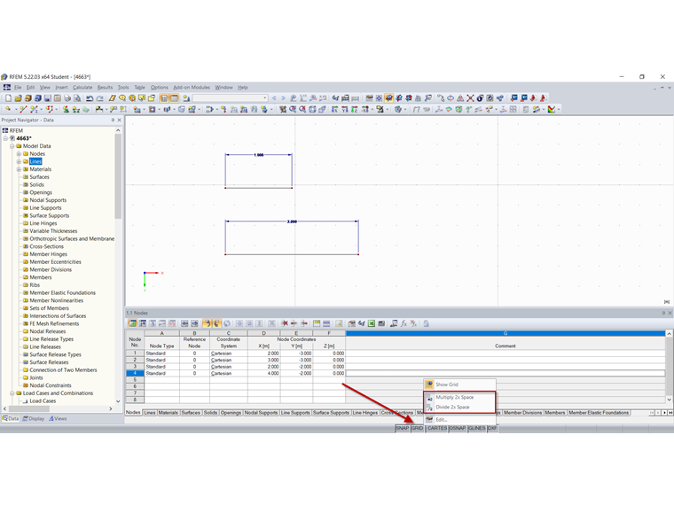The image size is (674, 505).
Task: Toggle GLINES in the status bar
Action: pos(477,428)
